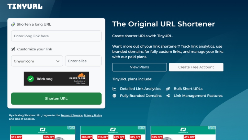Click the second ad's brand logo

[113, 130]
